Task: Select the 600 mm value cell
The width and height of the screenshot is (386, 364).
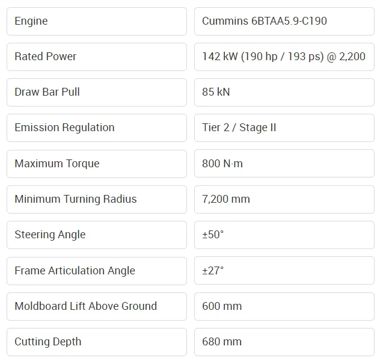Action: pyautogui.click(x=284, y=306)
